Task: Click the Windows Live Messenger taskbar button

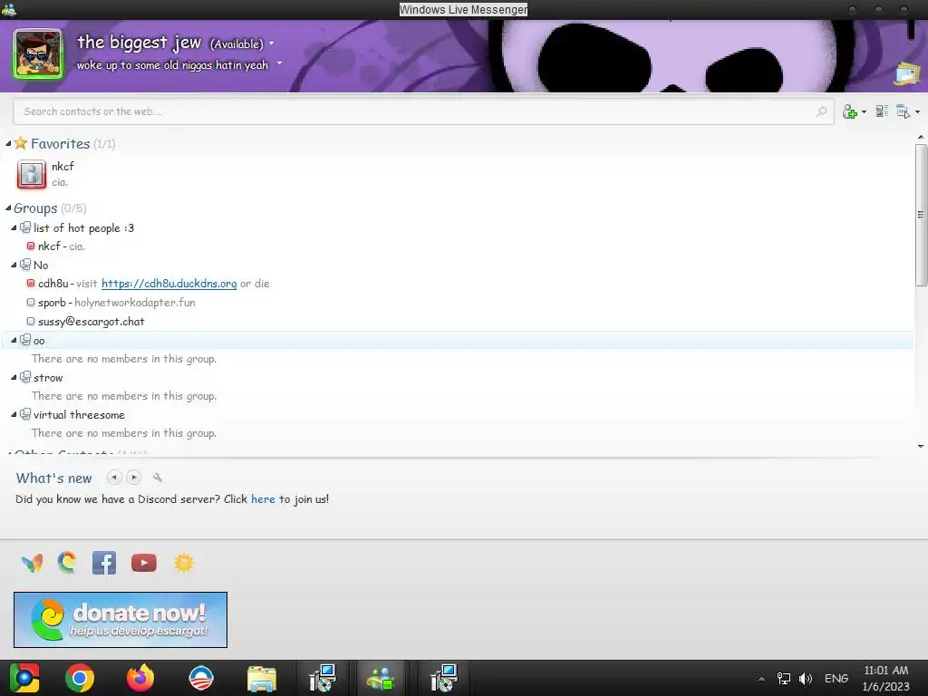Action: point(381,678)
